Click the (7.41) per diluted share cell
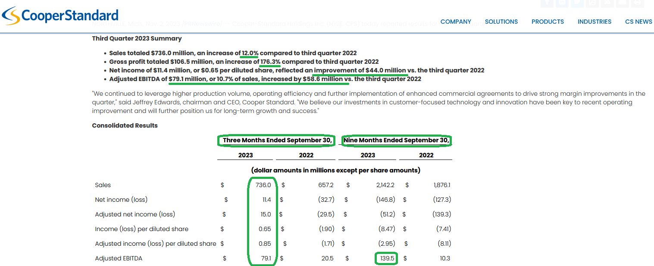Image resolution: width=654 pixels, height=266 pixels. (x=444, y=229)
